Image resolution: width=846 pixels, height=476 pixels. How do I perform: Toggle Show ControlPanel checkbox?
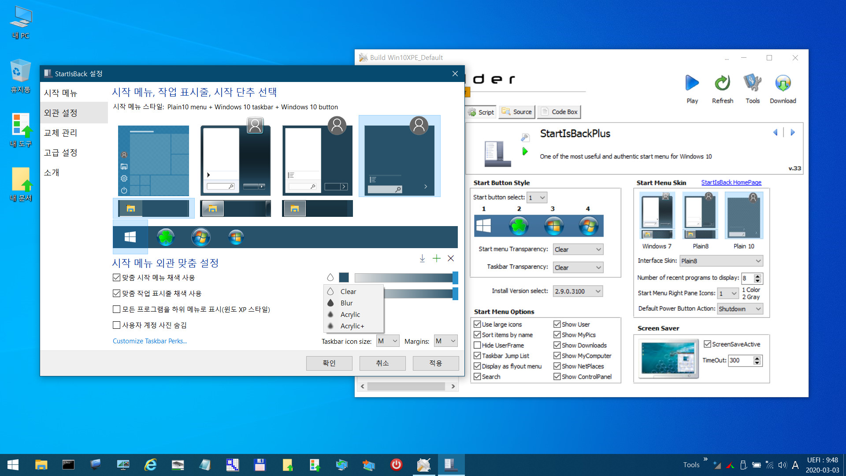(x=557, y=376)
